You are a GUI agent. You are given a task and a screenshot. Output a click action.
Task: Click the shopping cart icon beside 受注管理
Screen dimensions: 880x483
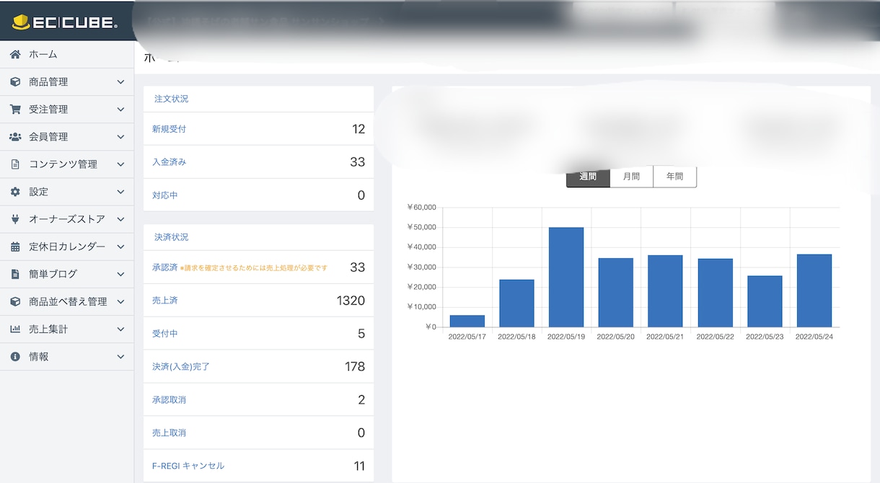pyautogui.click(x=15, y=110)
